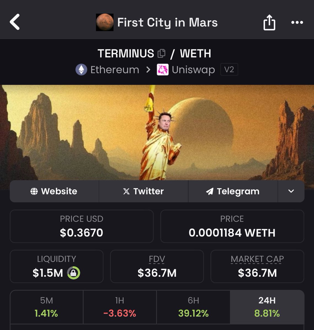Open the project Telegram link
The width and height of the screenshot is (314, 330).
(x=233, y=191)
